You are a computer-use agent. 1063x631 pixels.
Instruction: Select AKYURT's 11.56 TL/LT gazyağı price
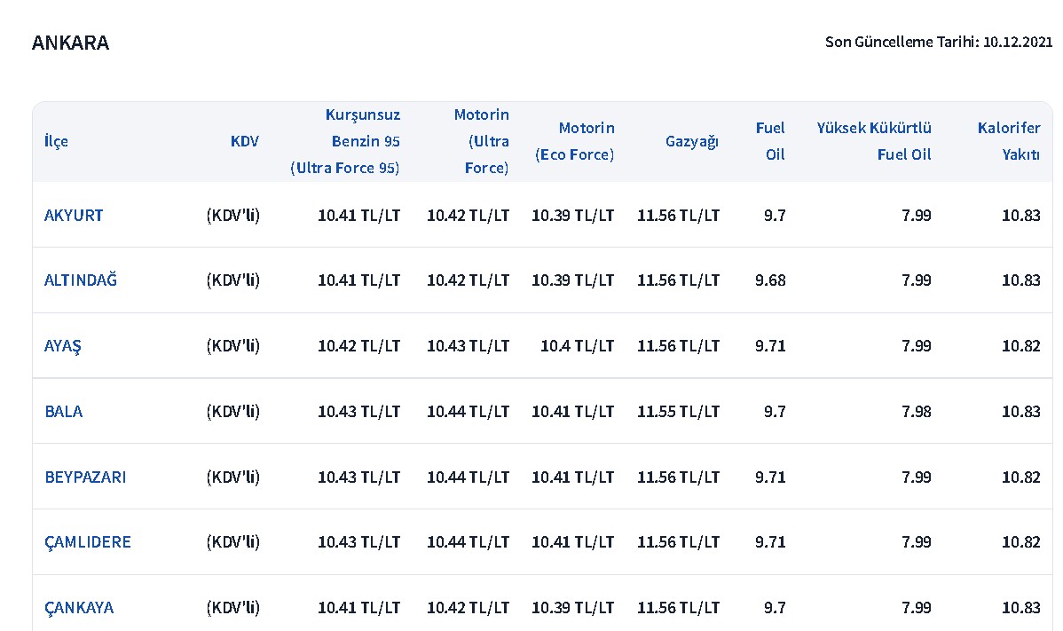tap(678, 216)
